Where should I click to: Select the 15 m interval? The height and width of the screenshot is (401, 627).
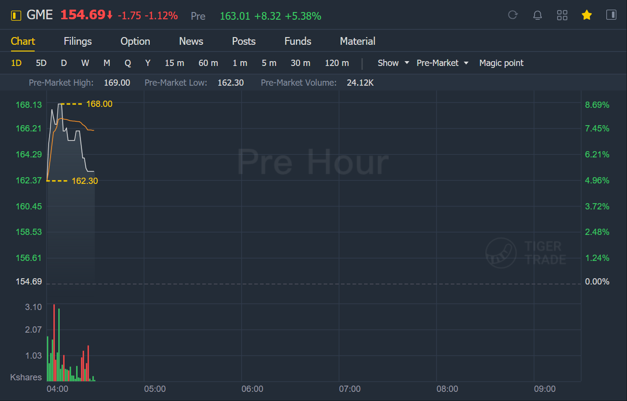pos(174,63)
